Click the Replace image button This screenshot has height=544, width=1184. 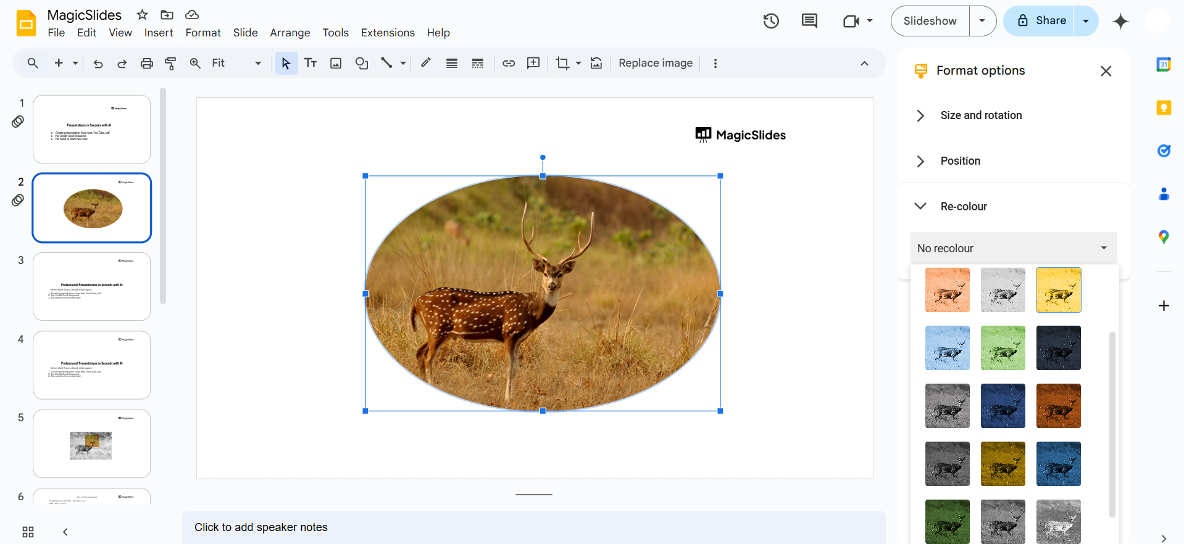click(655, 64)
